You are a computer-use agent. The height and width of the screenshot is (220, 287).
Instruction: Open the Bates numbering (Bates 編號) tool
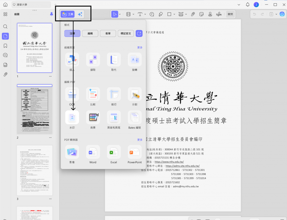[135, 117]
